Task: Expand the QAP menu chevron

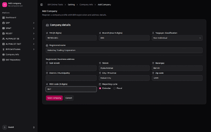Action: 34,23
